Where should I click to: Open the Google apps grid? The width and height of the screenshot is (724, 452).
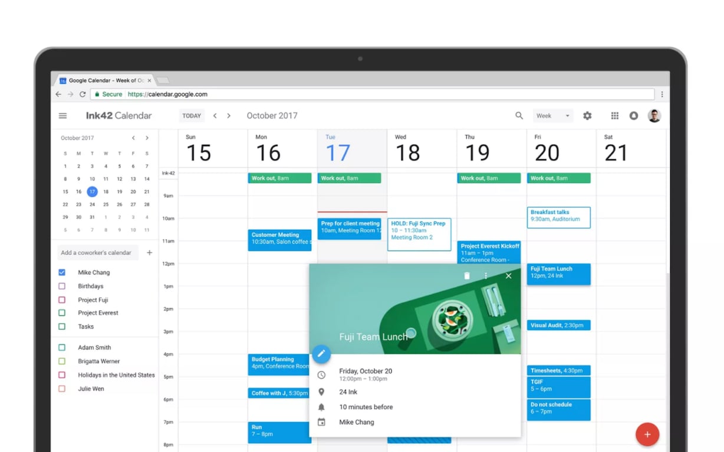tap(614, 115)
